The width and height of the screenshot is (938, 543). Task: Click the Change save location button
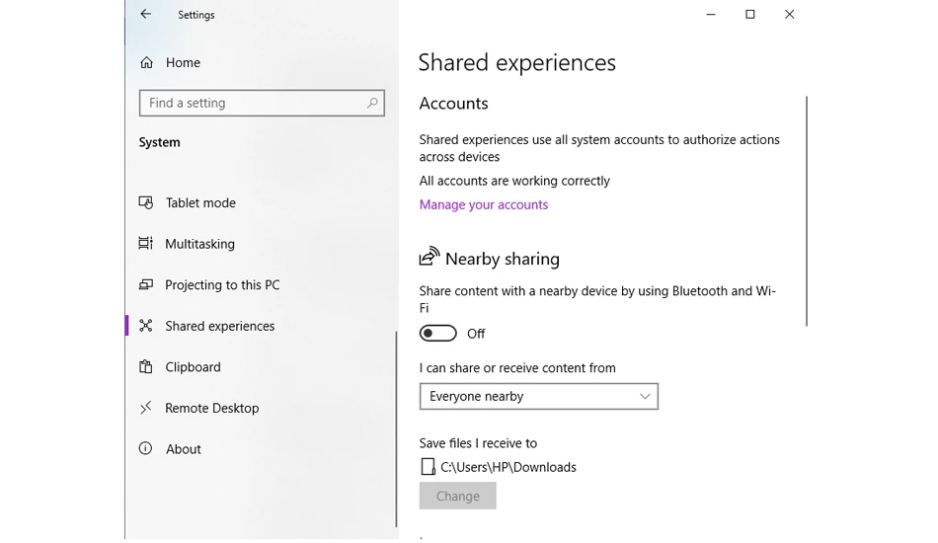pyautogui.click(x=457, y=496)
